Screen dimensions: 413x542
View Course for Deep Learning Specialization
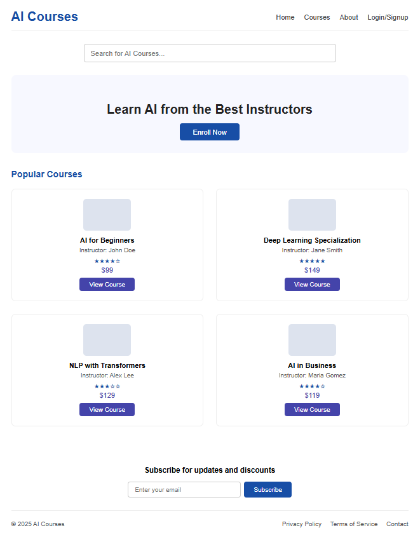(x=312, y=285)
